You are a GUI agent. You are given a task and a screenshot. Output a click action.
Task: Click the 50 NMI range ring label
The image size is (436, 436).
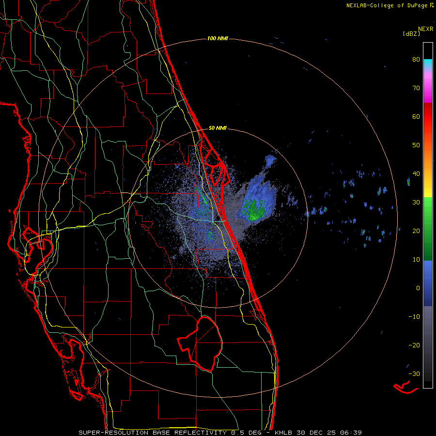218,128
